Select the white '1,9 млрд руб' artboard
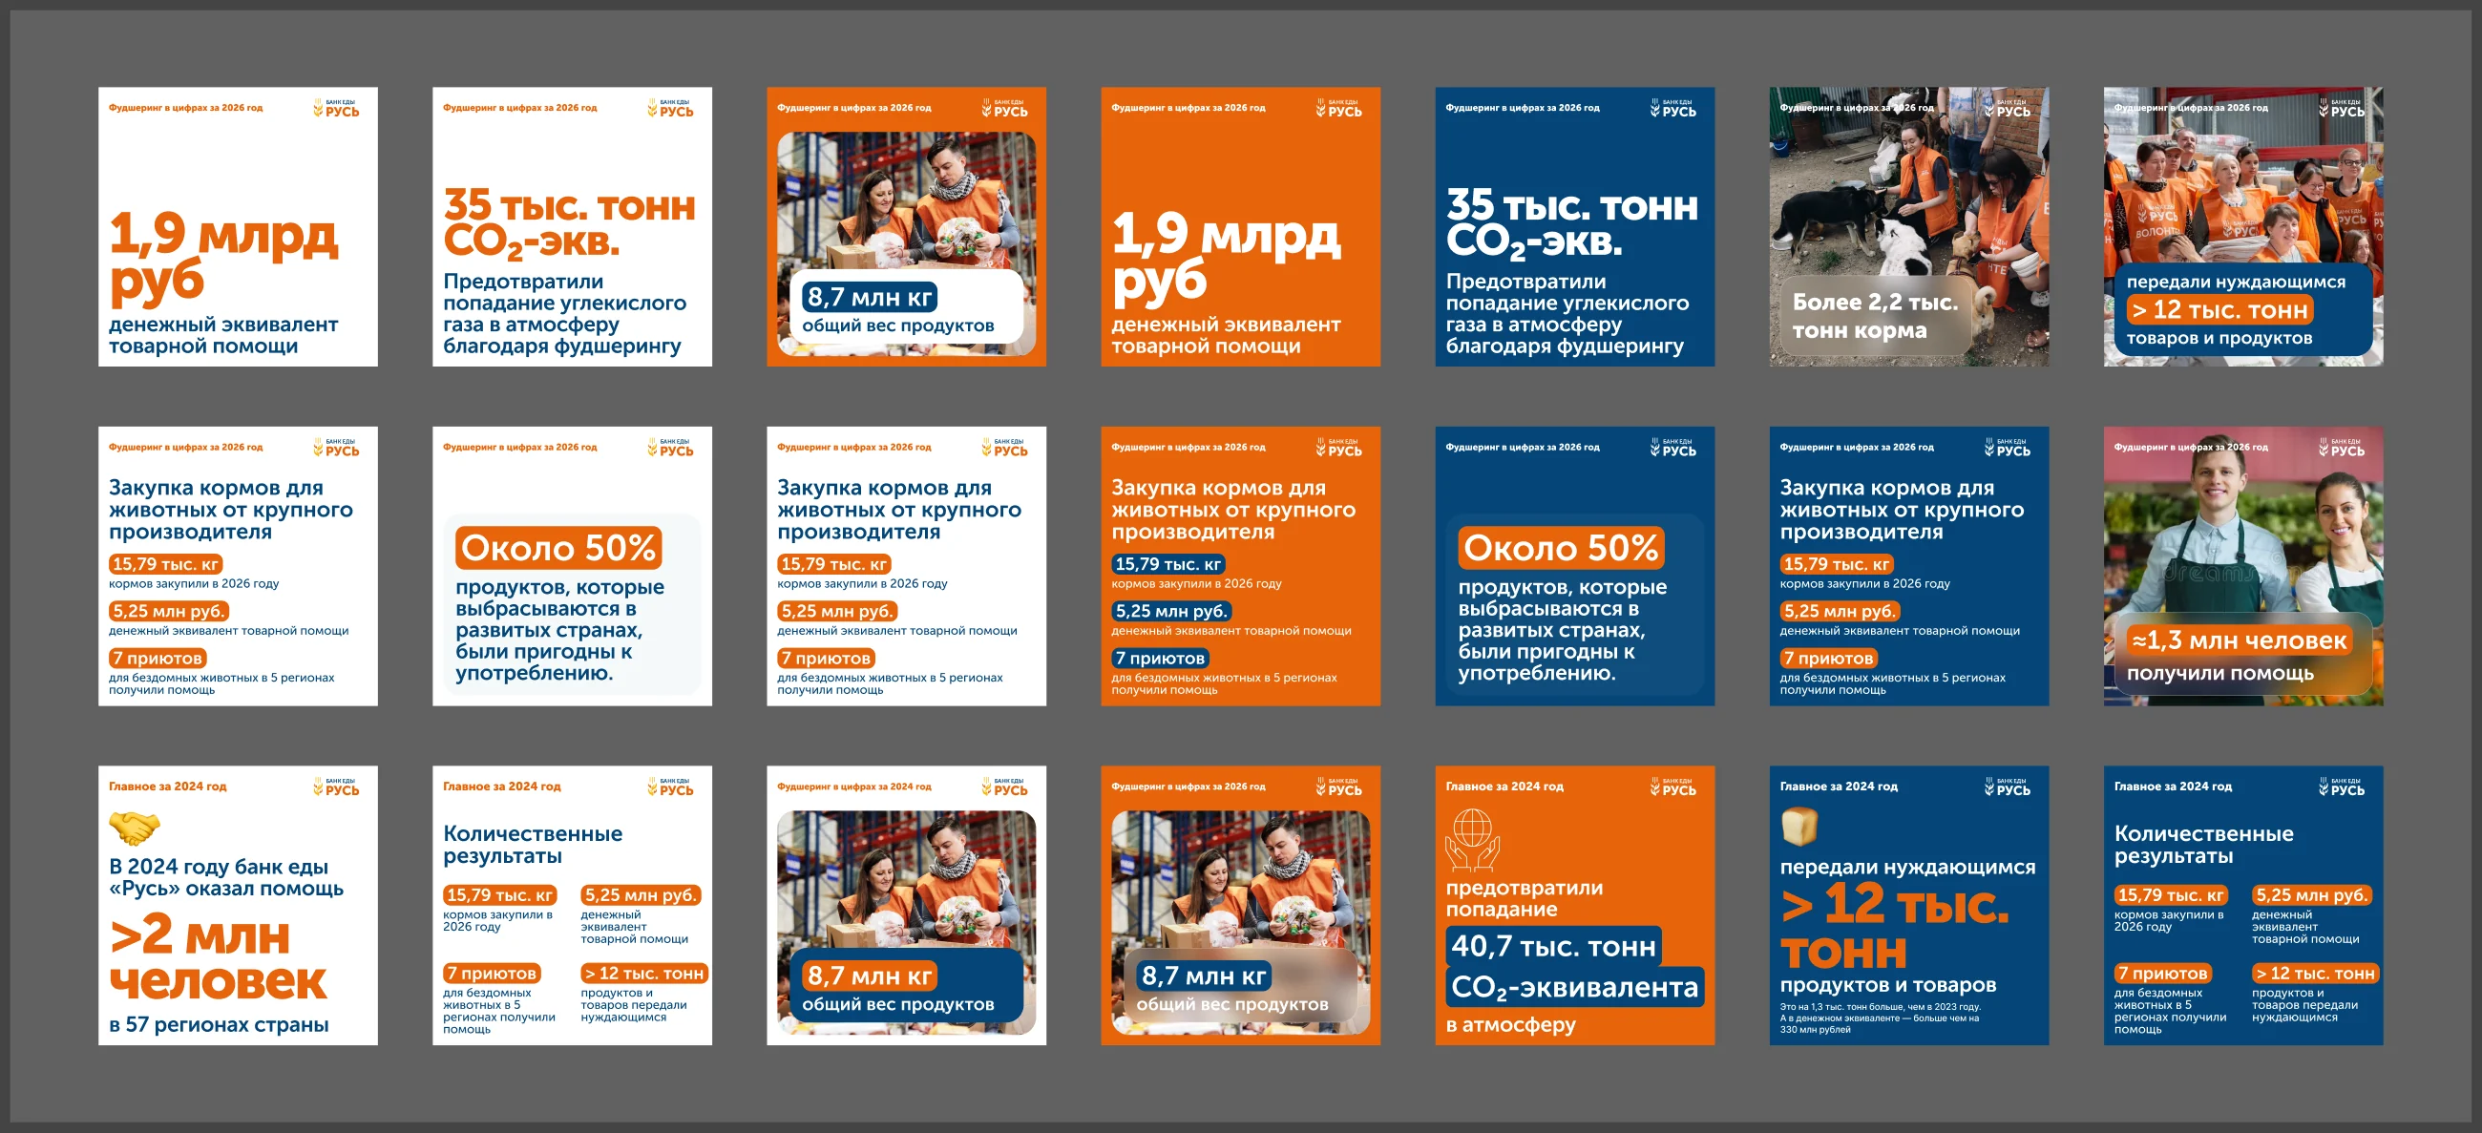The image size is (2482, 1133). pyautogui.click(x=238, y=226)
